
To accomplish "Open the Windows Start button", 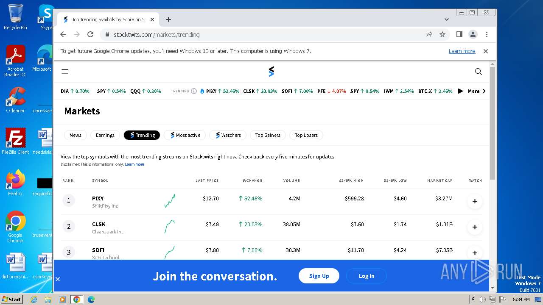I will [12, 299].
